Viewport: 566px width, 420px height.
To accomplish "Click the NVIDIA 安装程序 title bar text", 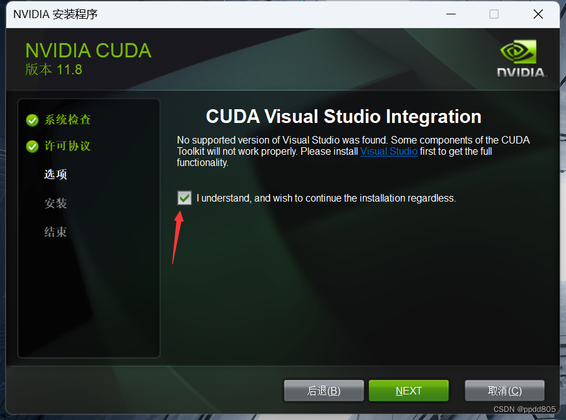I will pyautogui.click(x=55, y=14).
